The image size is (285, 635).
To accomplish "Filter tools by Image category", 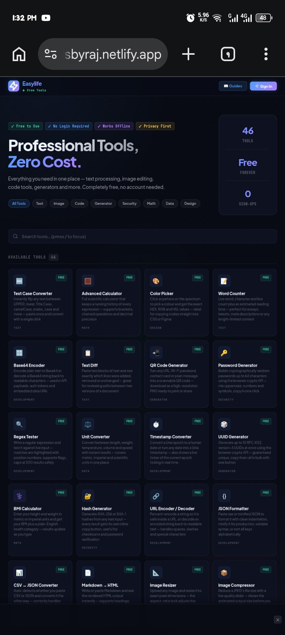I will pyautogui.click(x=59, y=204).
